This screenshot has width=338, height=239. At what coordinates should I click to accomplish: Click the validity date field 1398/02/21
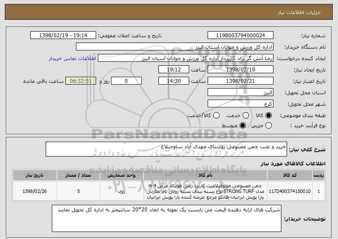pos(241,81)
